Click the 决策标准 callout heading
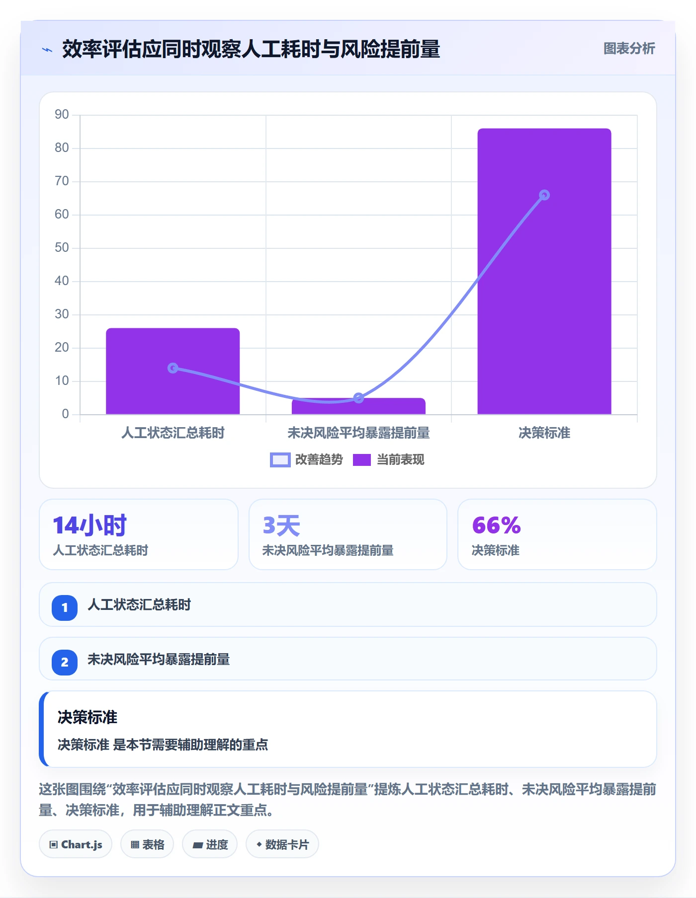696x898 pixels. [x=87, y=717]
